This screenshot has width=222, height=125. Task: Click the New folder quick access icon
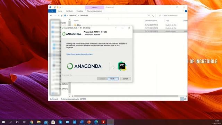(x=58, y=7)
